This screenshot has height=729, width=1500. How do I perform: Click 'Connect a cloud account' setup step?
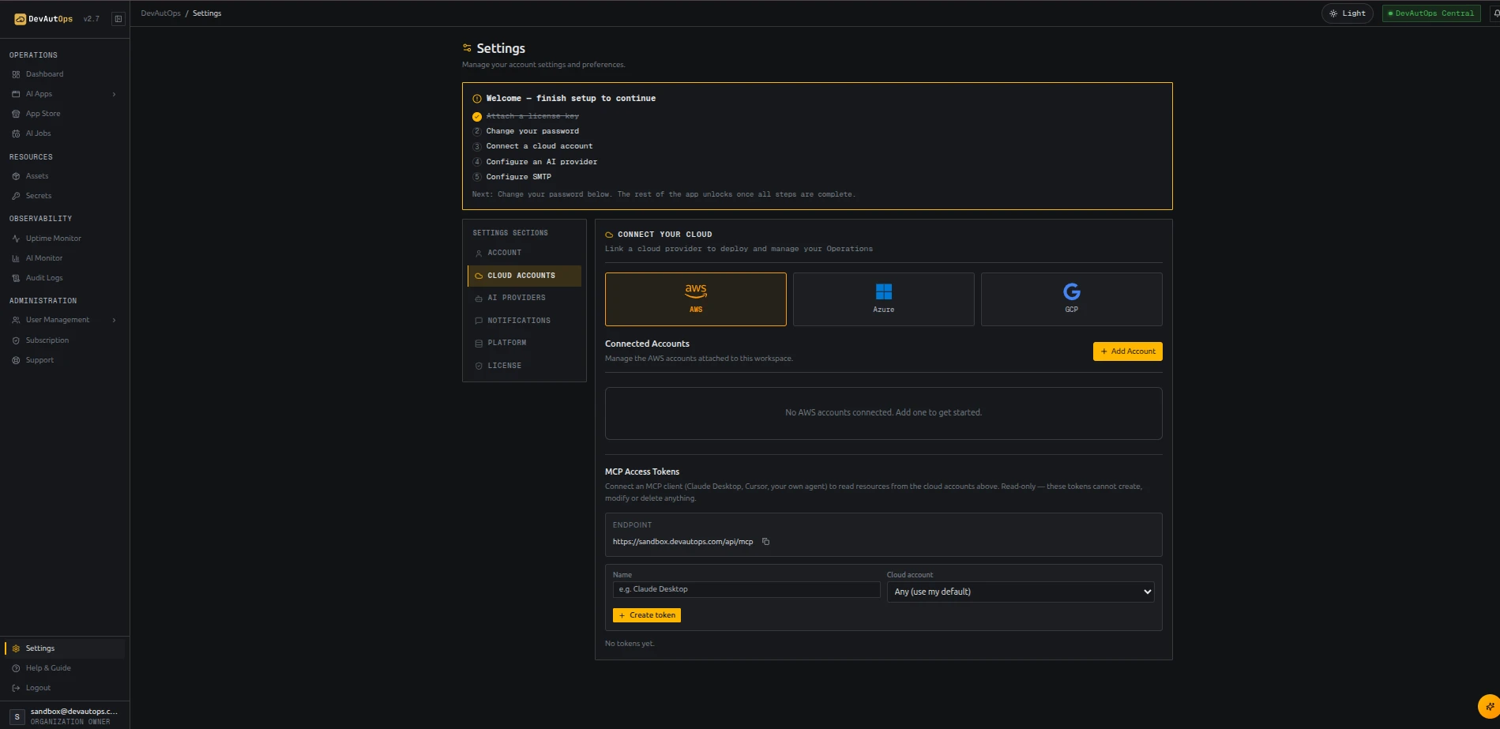539,146
